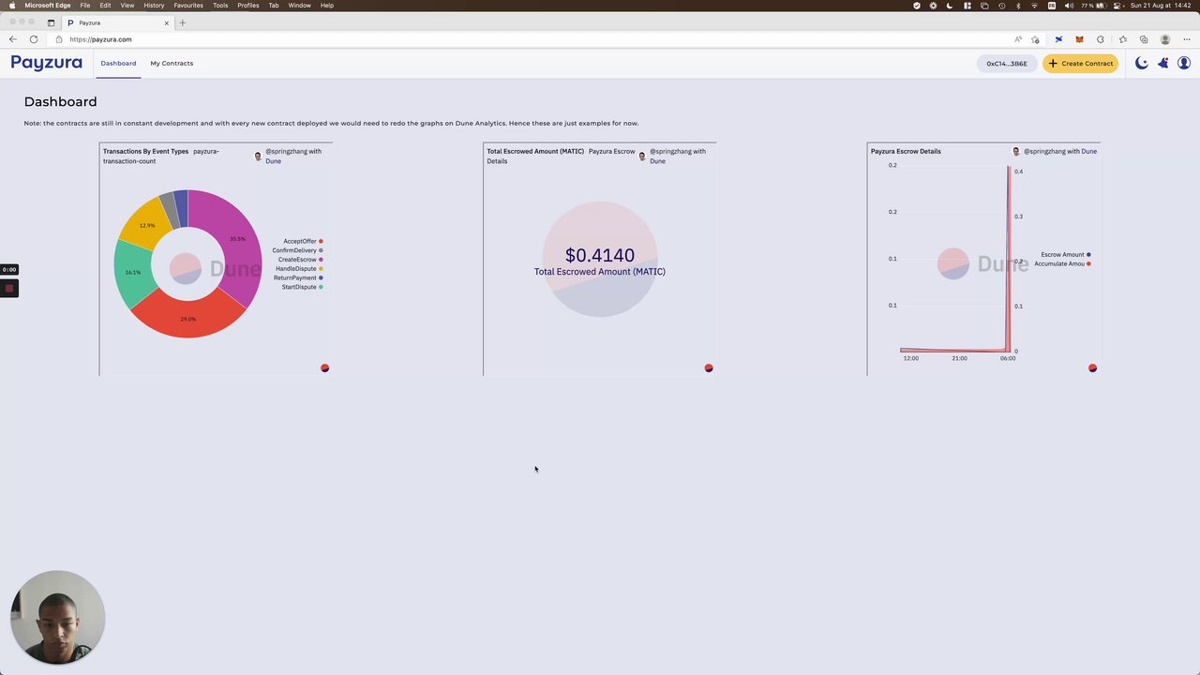This screenshot has width=1200, height=675.
Task: Go back with the browser back arrow
Action: [12, 39]
